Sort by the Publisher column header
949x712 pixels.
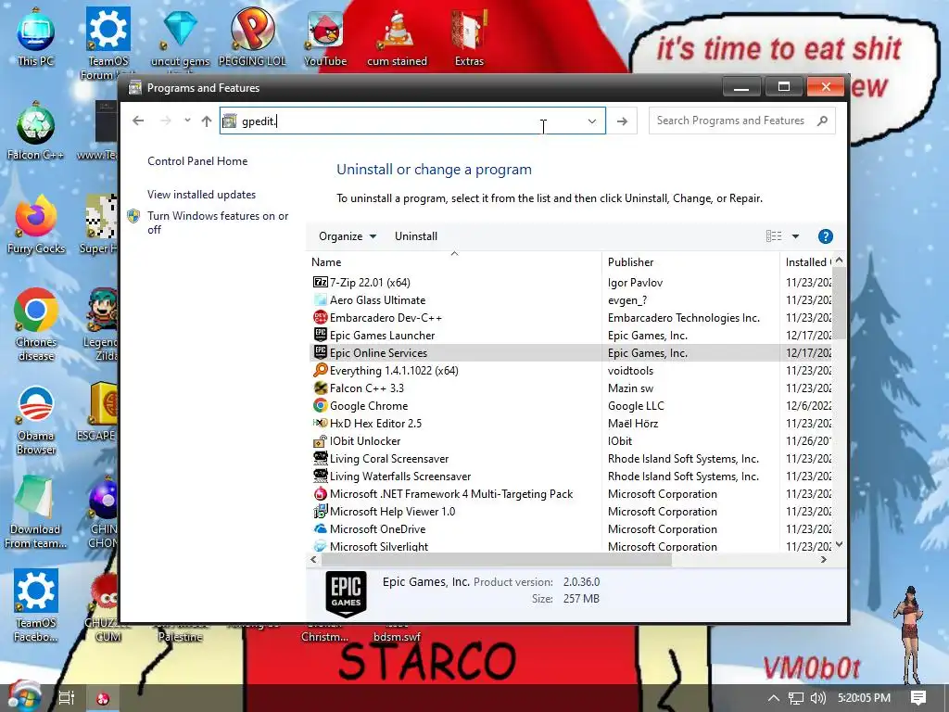tap(690, 262)
